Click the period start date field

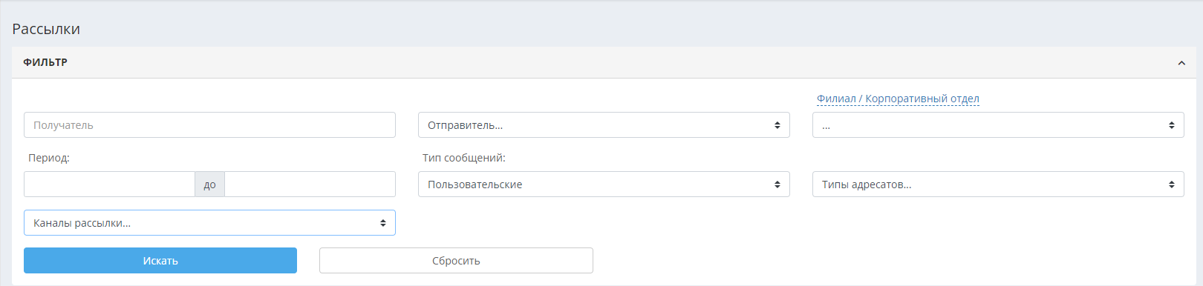click(109, 184)
